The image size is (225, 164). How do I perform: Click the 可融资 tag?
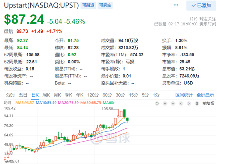(88, 5)
